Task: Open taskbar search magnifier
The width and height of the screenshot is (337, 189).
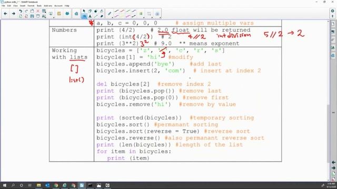Action: pos(13,185)
